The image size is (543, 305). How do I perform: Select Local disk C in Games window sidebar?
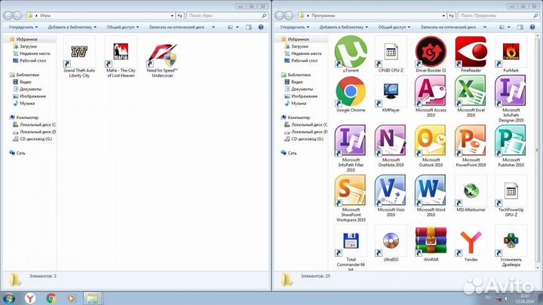tap(34, 124)
